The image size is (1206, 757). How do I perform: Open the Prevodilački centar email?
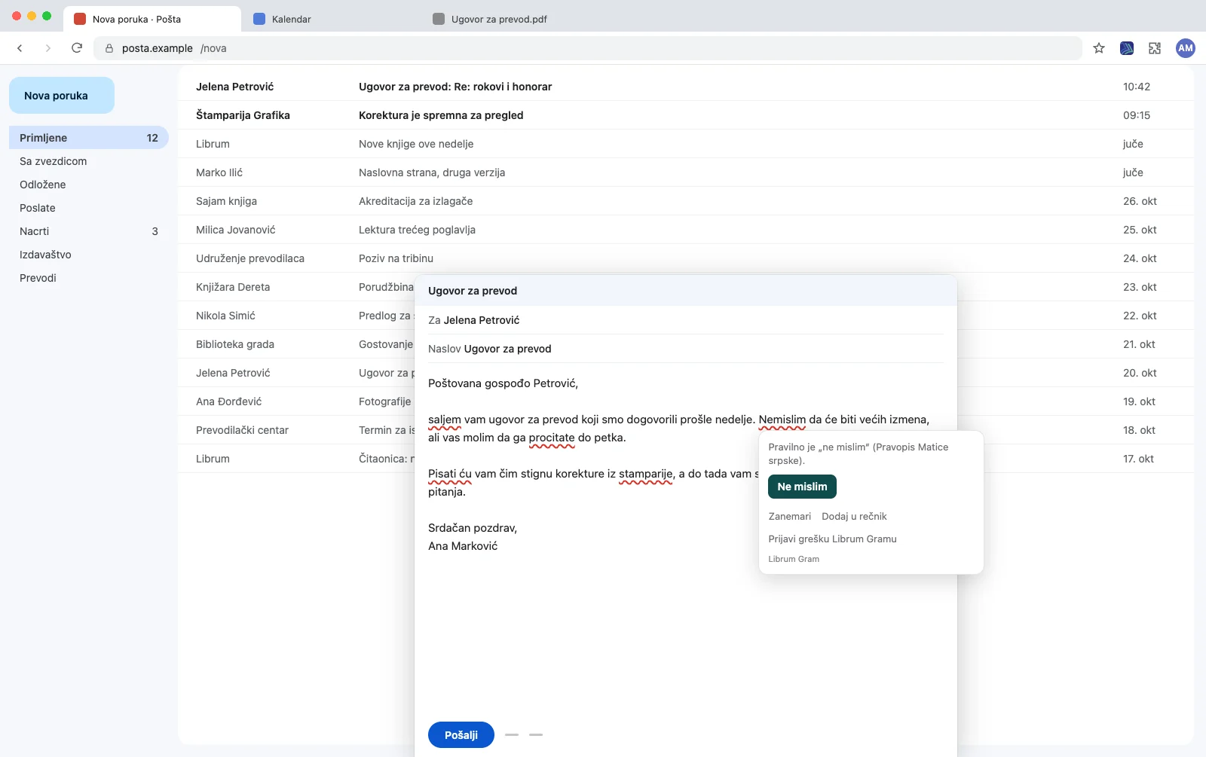296,430
